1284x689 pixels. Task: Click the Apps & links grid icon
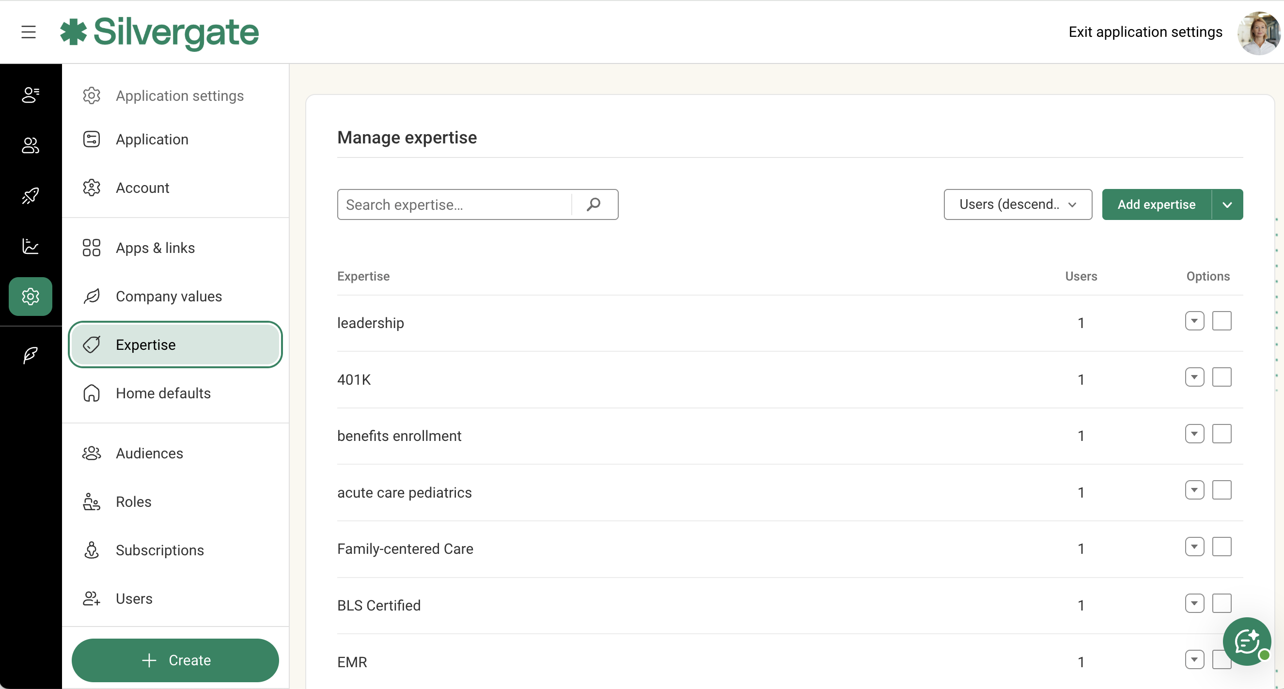click(x=92, y=247)
